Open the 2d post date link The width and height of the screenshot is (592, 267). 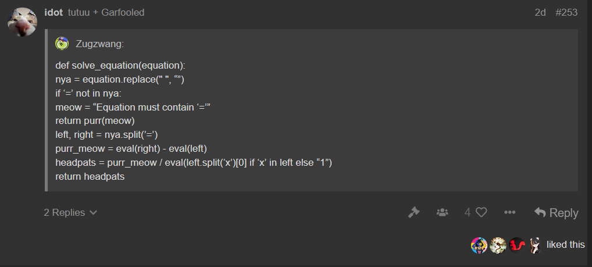[540, 12]
